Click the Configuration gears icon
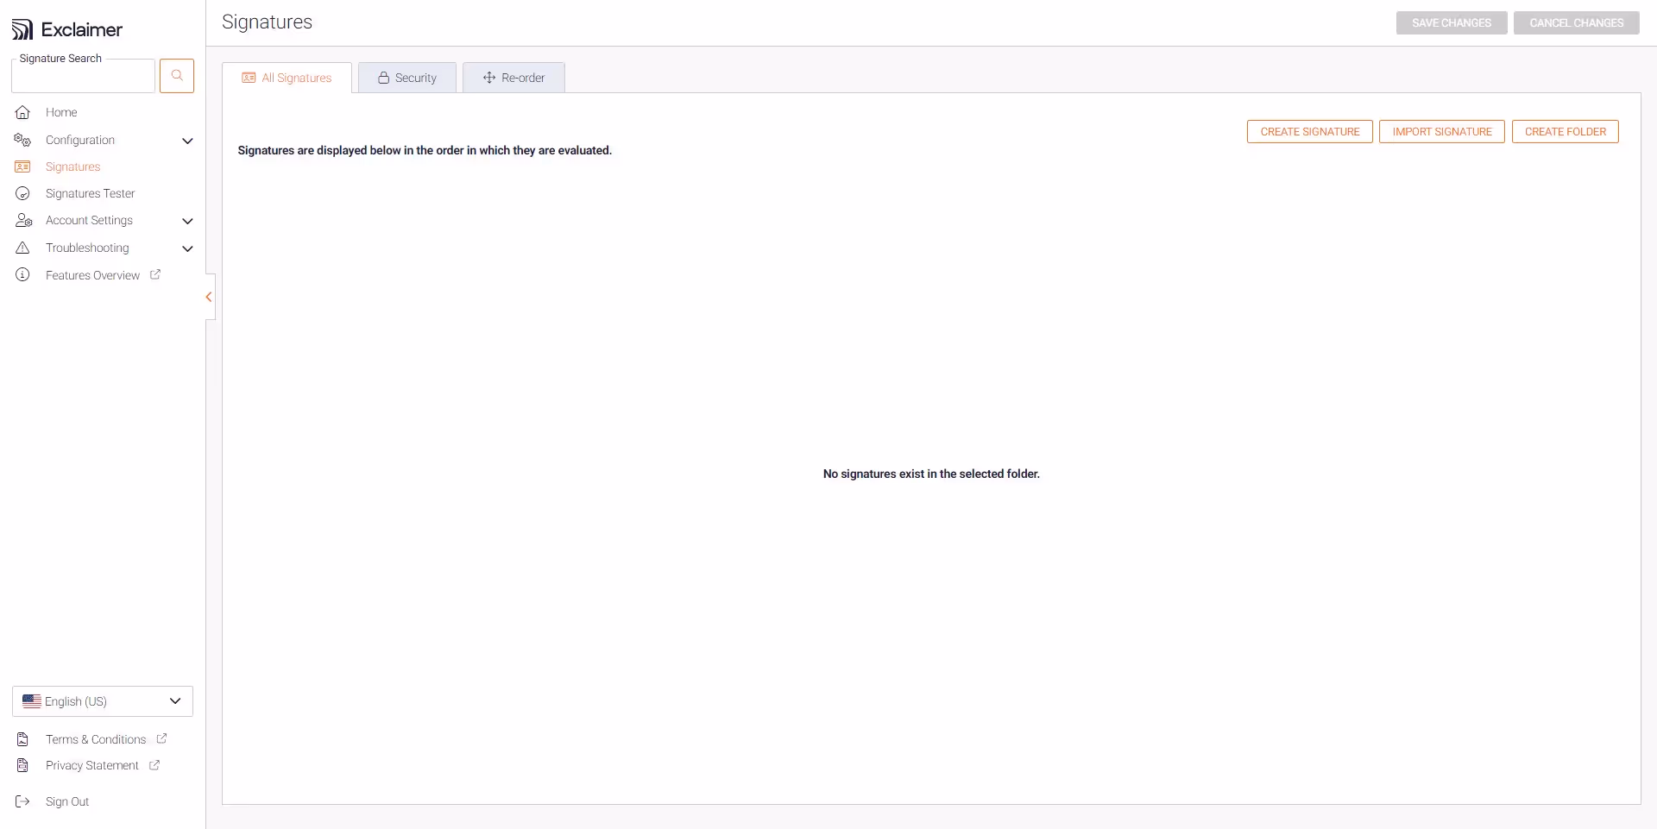 pos(23,140)
